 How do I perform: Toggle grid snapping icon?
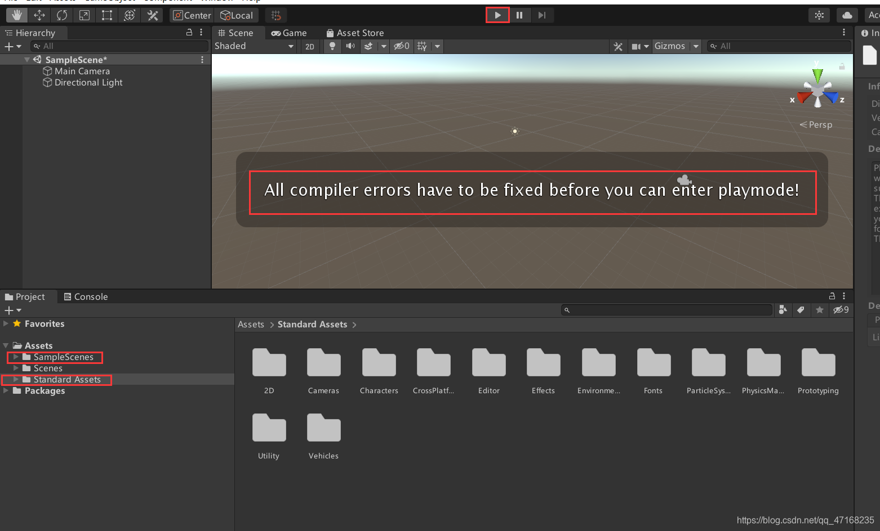click(x=276, y=15)
